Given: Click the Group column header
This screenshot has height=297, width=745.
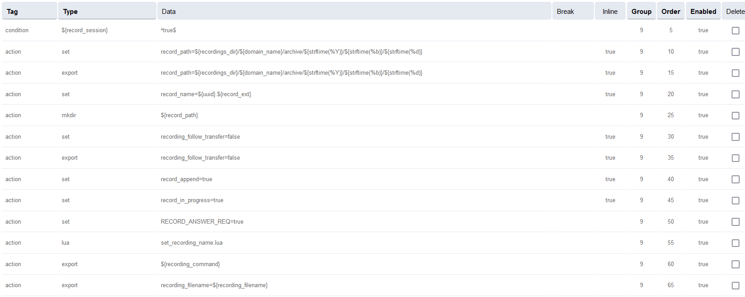Looking at the screenshot, I should click(641, 12).
